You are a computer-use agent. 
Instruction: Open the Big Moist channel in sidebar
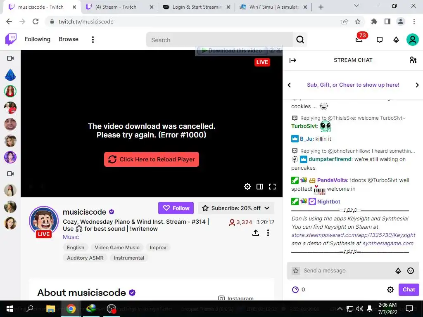(10, 75)
